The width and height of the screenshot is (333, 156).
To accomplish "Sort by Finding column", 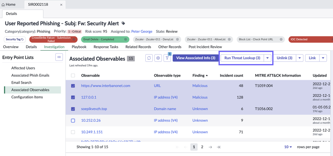I will [x=200, y=75].
